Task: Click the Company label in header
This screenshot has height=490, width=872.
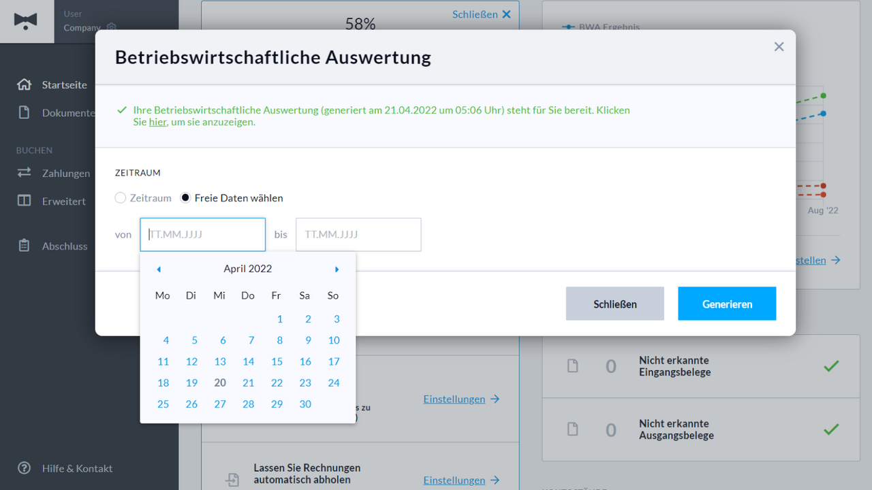Action: [82, 28]
